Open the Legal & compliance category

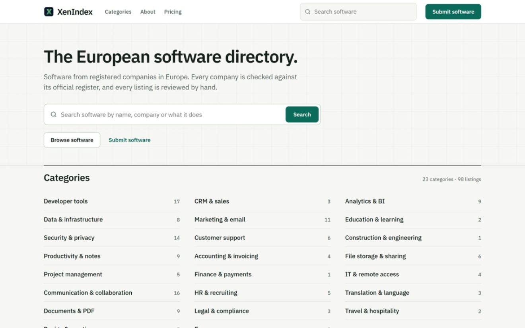(x=262, y=311)
